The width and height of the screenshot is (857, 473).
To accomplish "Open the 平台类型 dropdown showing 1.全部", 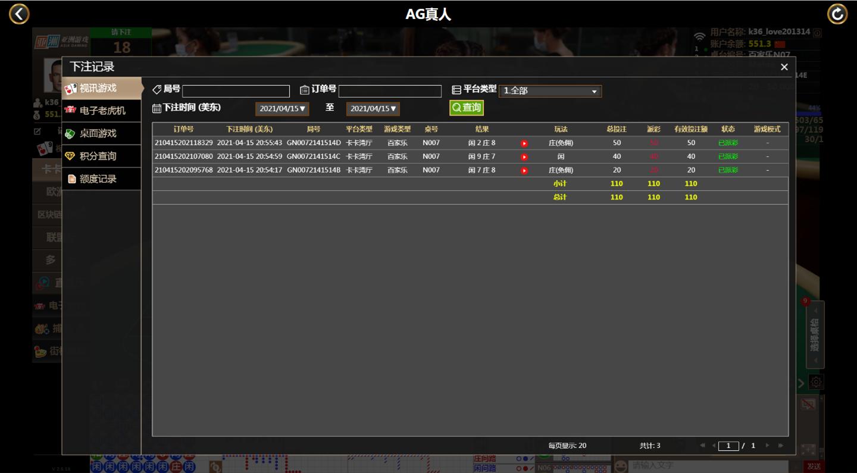I will 550,91.
